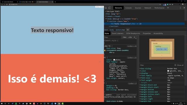The width and height of the screenshot is (187, 105).
Task: Open Task View on the taskbar
Action: point(9,104)
